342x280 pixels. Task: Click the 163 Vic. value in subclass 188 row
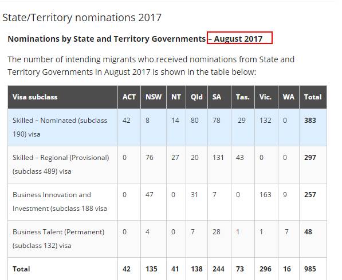[265, 194]
